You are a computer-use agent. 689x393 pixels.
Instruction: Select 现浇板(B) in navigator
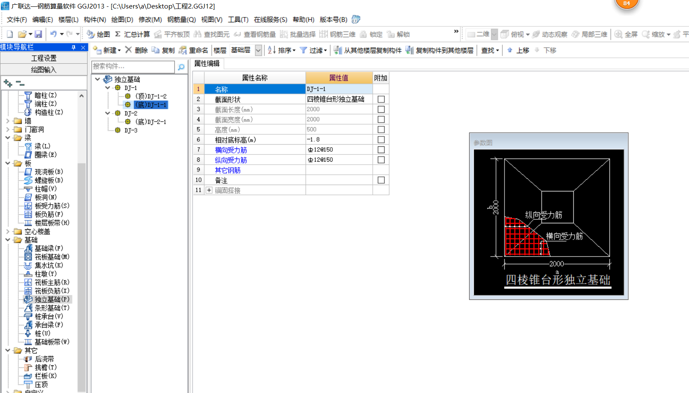(x=49, y=172)
